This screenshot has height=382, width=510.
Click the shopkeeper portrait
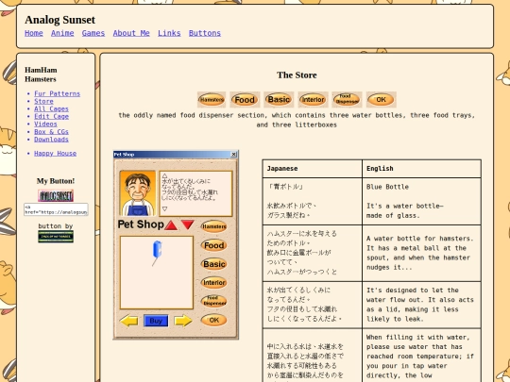pyautogui.click(x=138, y=193)
